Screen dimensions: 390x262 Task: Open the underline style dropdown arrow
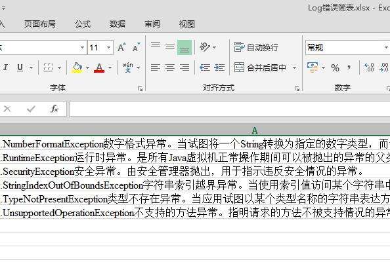pos(31,67)
